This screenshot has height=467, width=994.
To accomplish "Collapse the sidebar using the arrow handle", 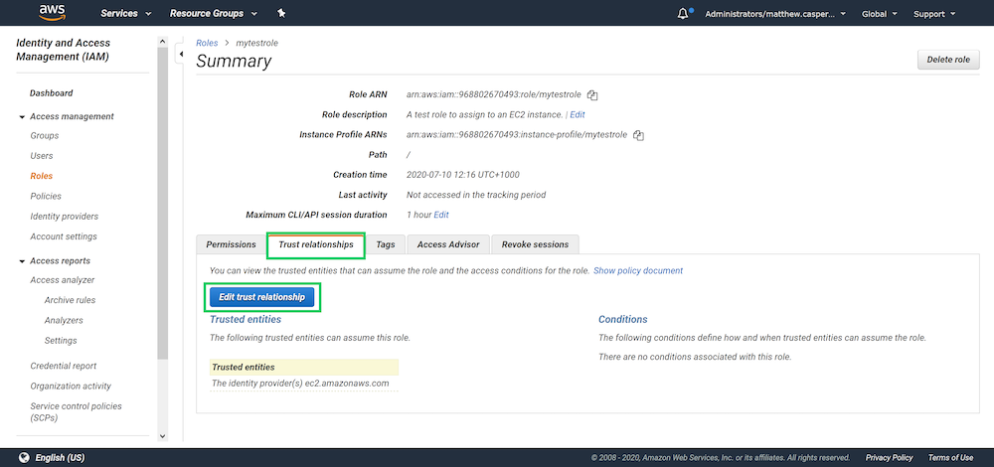I will 181,54.
